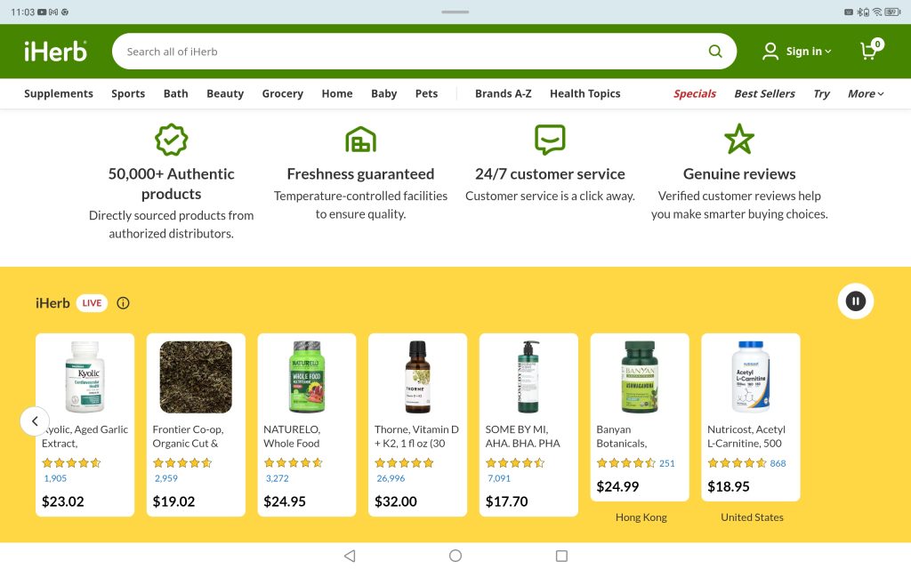This screenshot has width=911, height=569.
Task: Click the Genuine reviews star icon
Action: point(739,140)
